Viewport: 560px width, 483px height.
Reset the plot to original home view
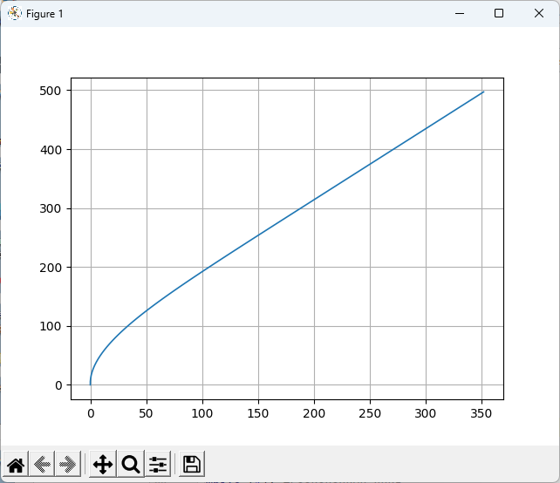(16, 464)
